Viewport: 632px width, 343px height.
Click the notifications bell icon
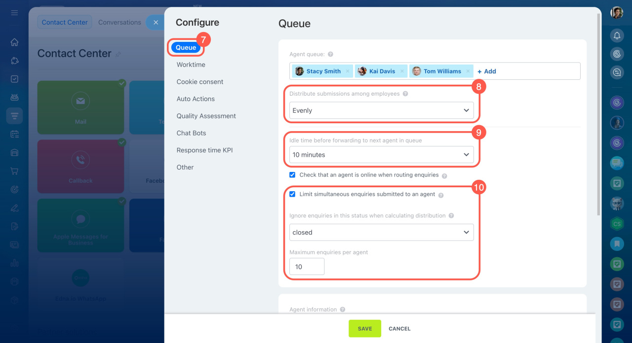(x=617, y=35)
